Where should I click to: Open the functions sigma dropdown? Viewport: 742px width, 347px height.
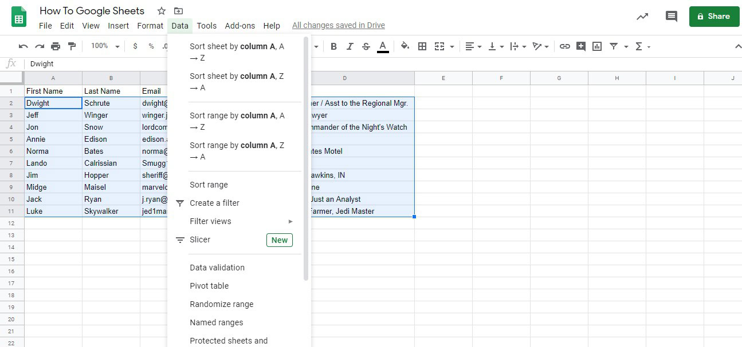pyautogui.click(x=642, y=46)
